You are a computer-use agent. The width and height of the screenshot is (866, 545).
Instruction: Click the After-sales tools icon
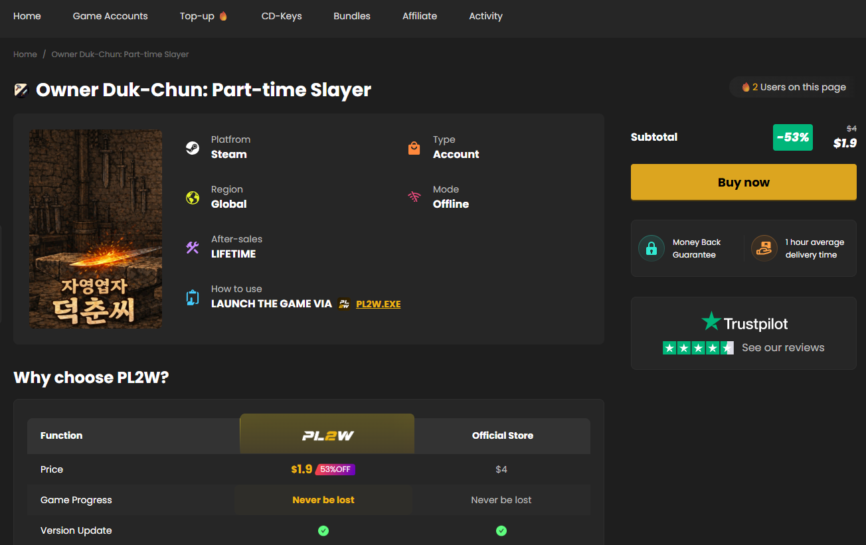click(x=193, y=248)
